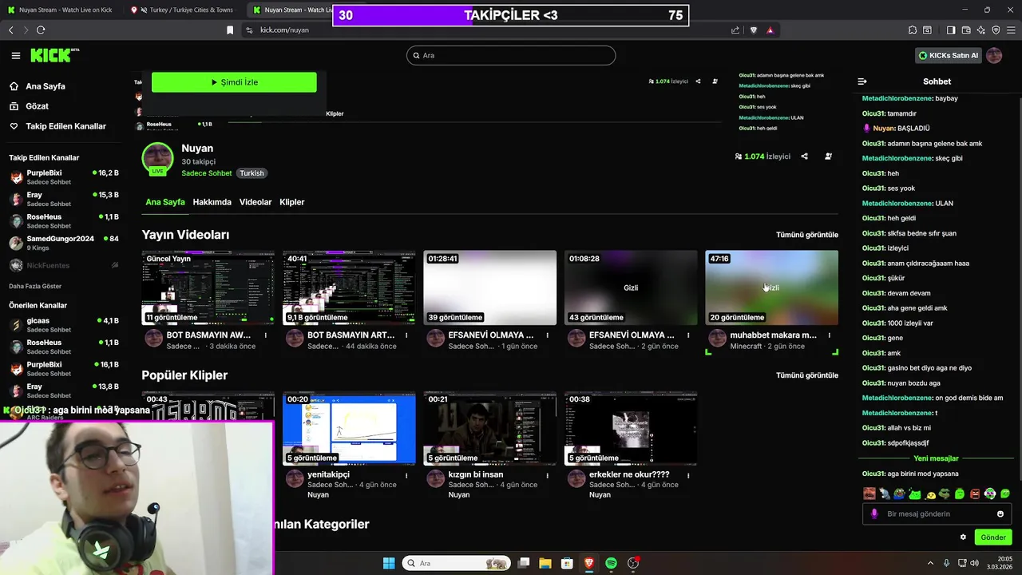Click the Turkish language tag
Screen dimensions: 1022x575
[x=252, y=173]
